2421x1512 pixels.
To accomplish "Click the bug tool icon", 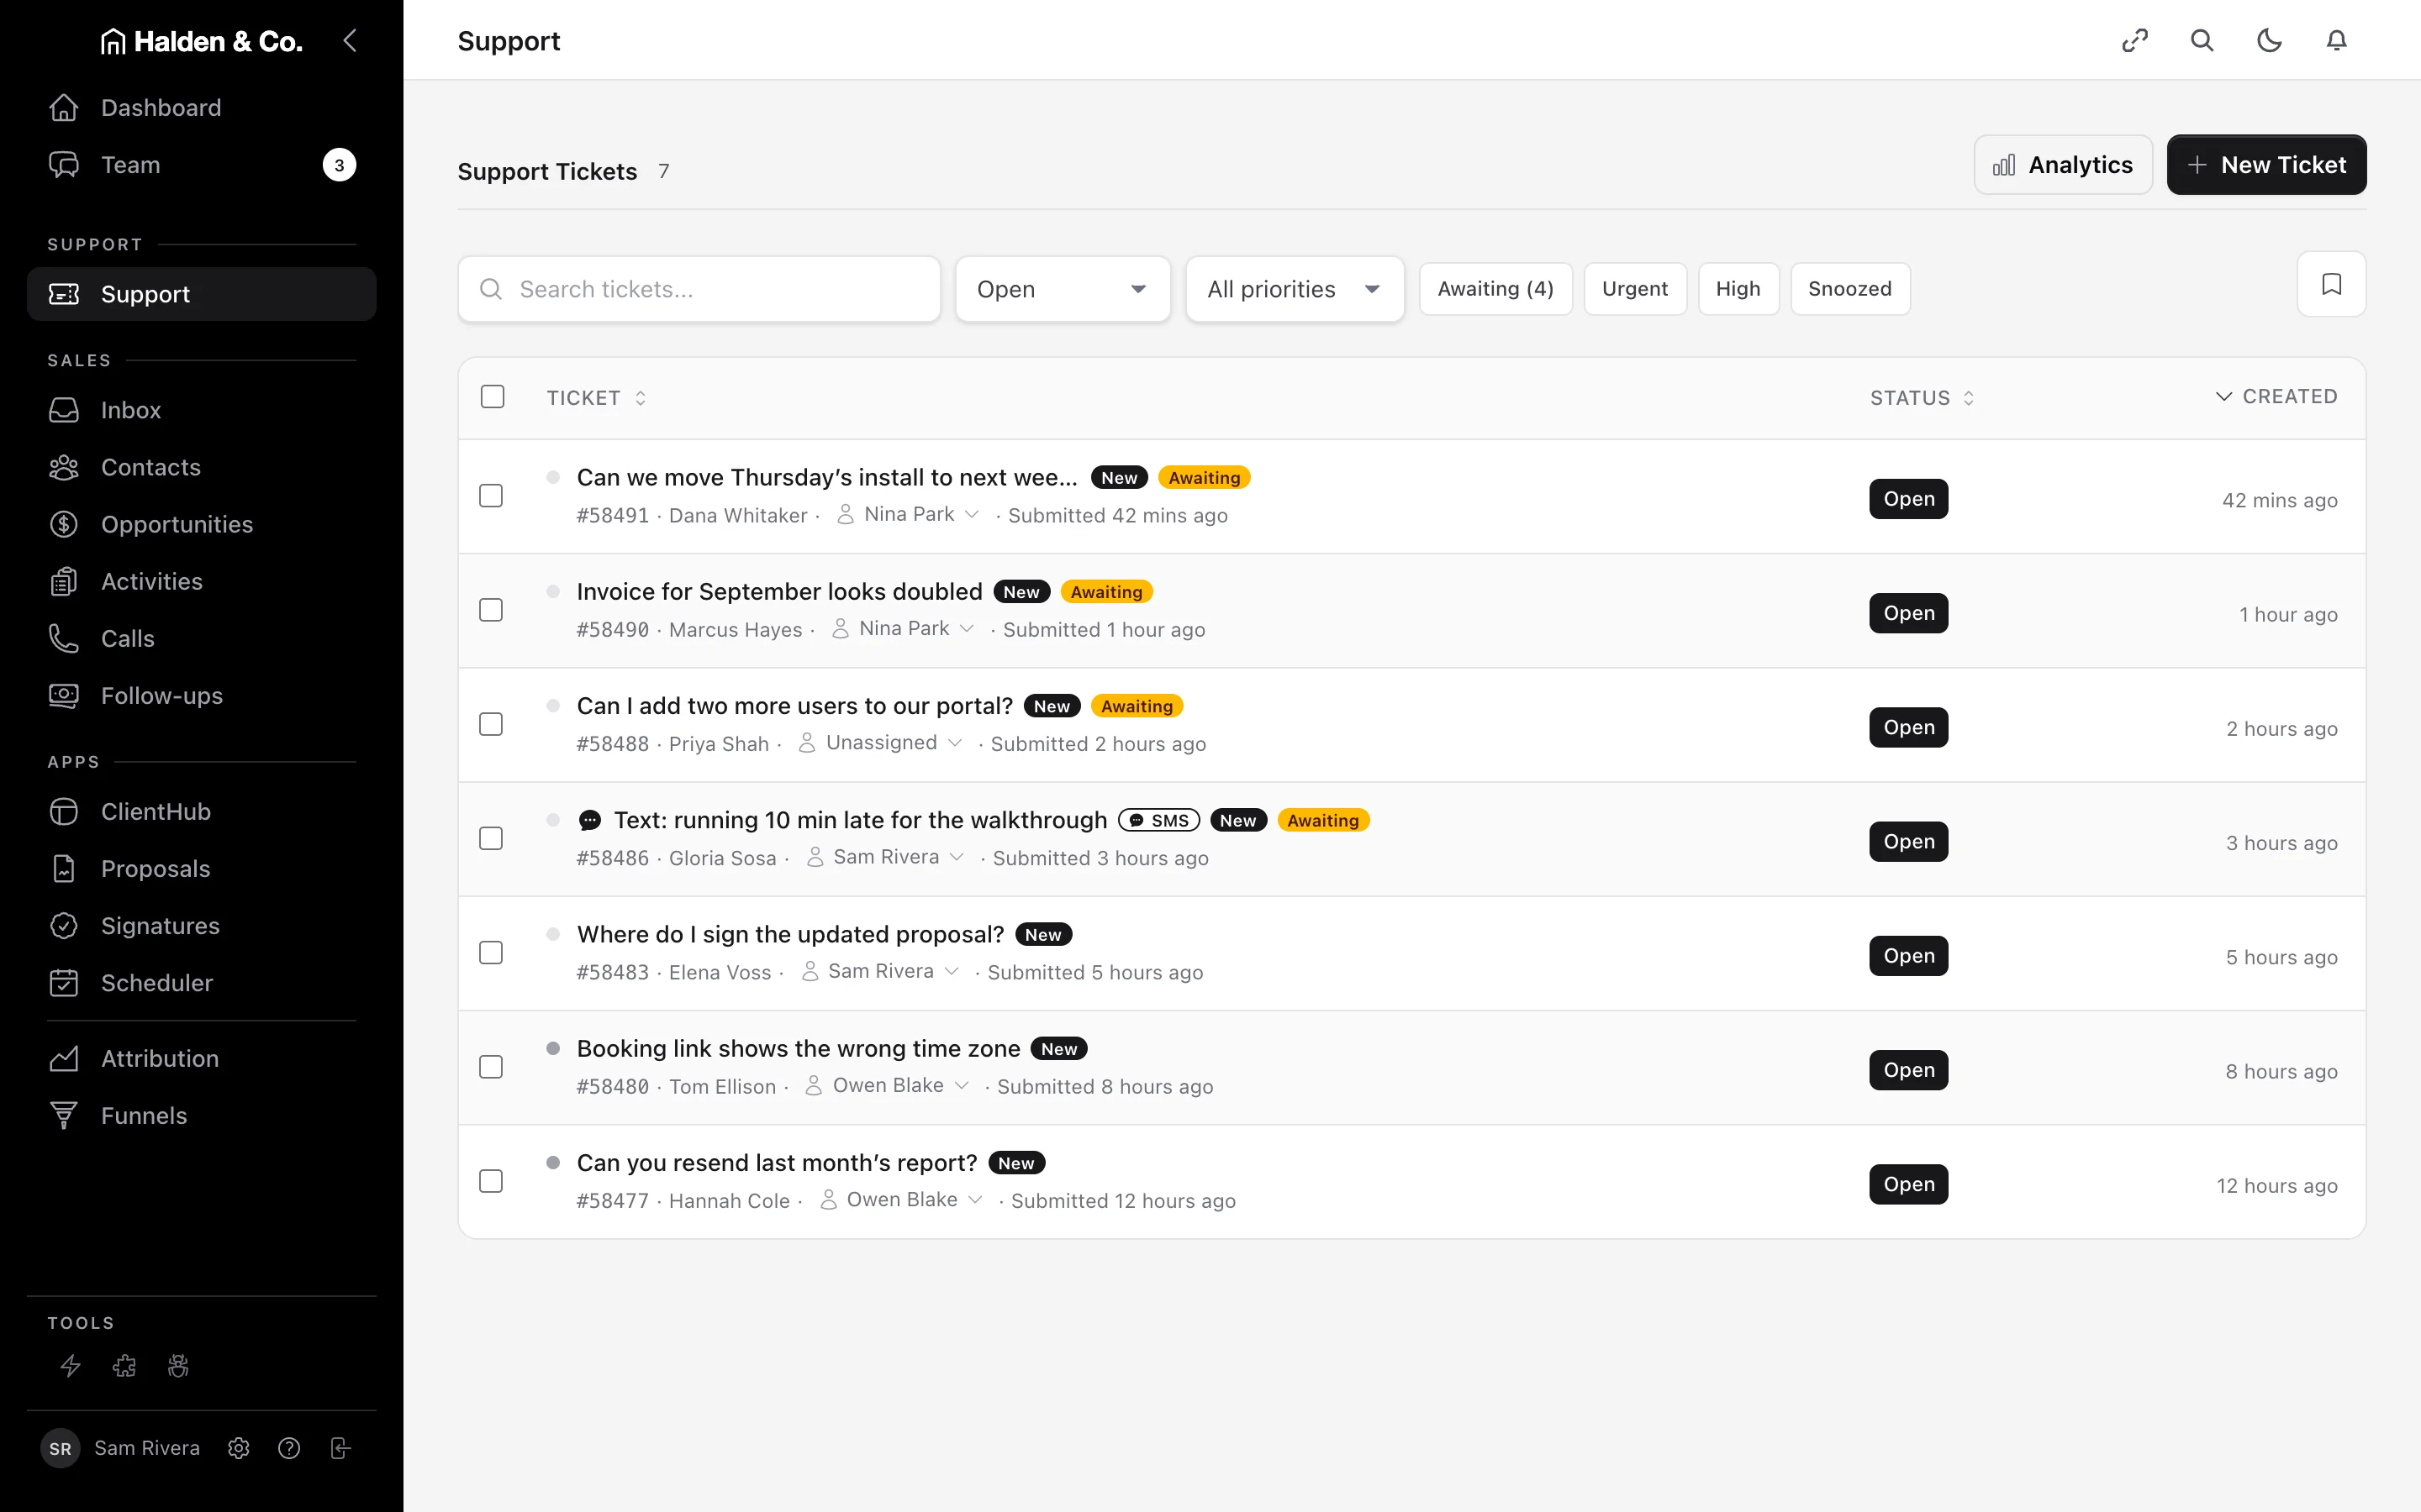I will pyautogui.click(x=178, y=1365).
